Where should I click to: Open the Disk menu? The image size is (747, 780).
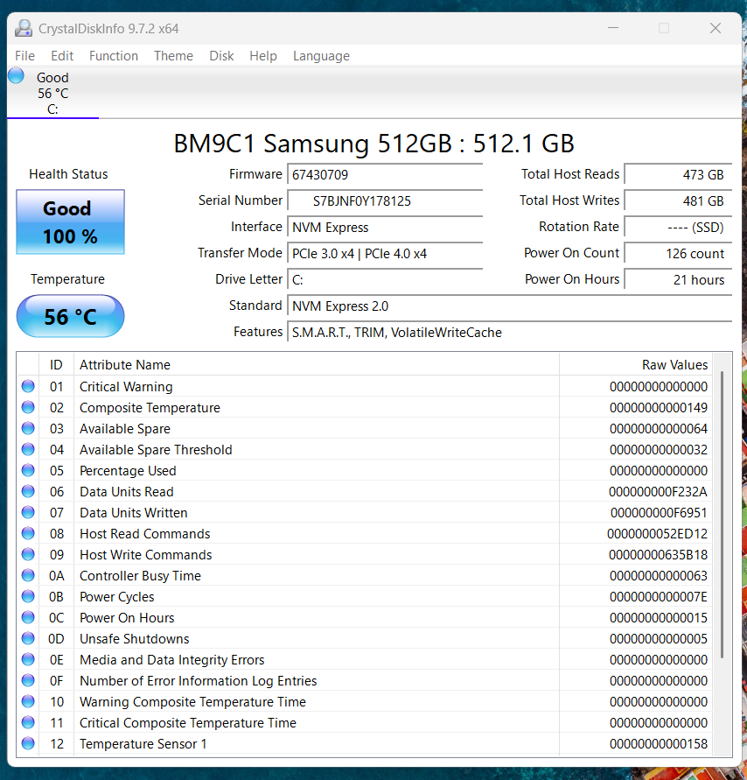(221, 55)
